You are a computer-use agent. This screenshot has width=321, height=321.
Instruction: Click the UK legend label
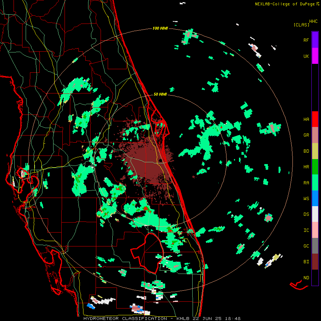306,56
